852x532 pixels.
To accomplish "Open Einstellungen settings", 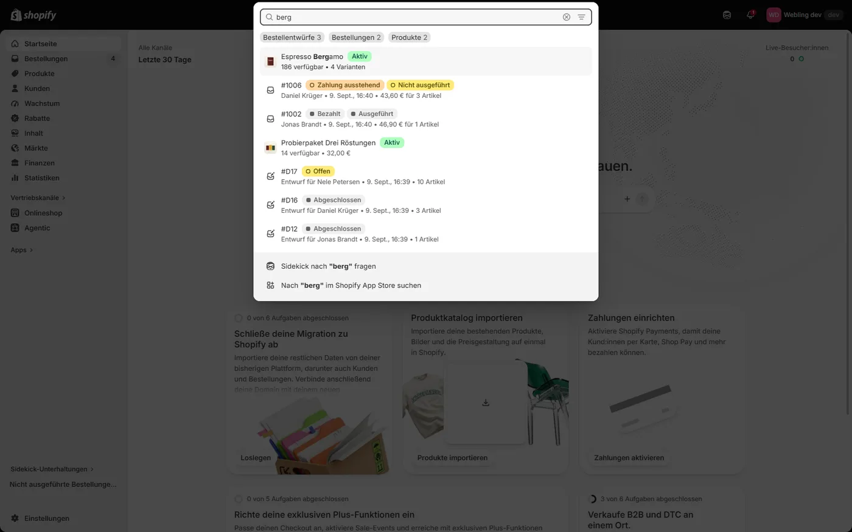I will (63, 519).
